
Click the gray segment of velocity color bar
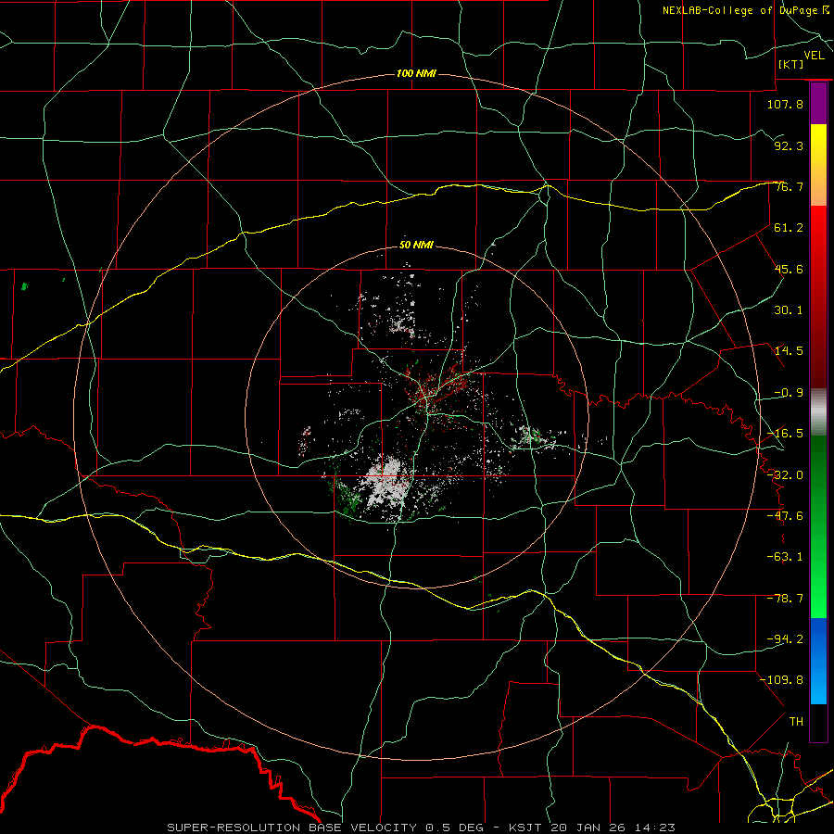click(818, 412)
